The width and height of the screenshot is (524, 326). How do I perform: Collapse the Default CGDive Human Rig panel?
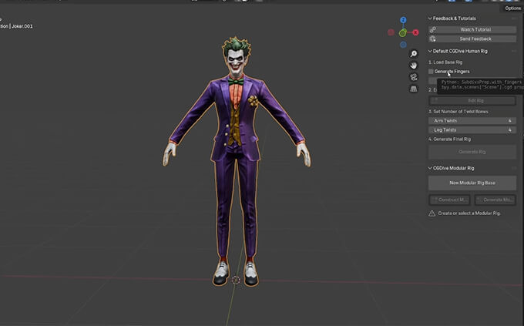point(430,51)
